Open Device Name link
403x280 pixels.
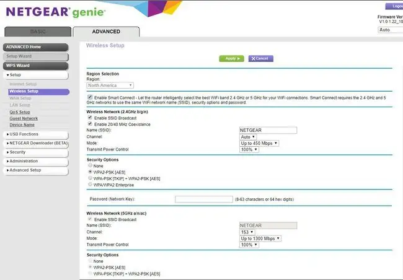point(22,125)
